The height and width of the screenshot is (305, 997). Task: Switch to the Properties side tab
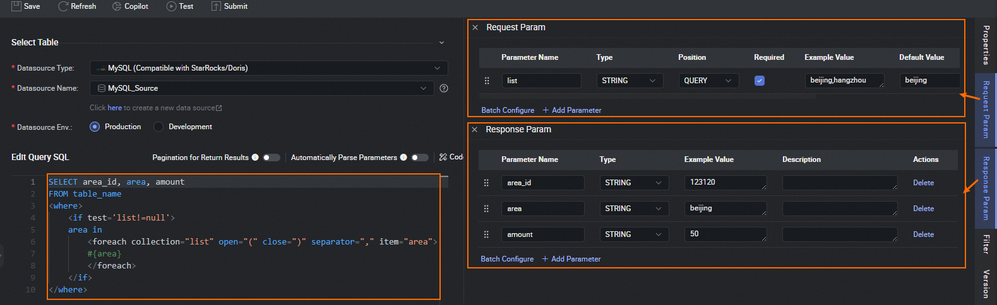pos(986,45)
